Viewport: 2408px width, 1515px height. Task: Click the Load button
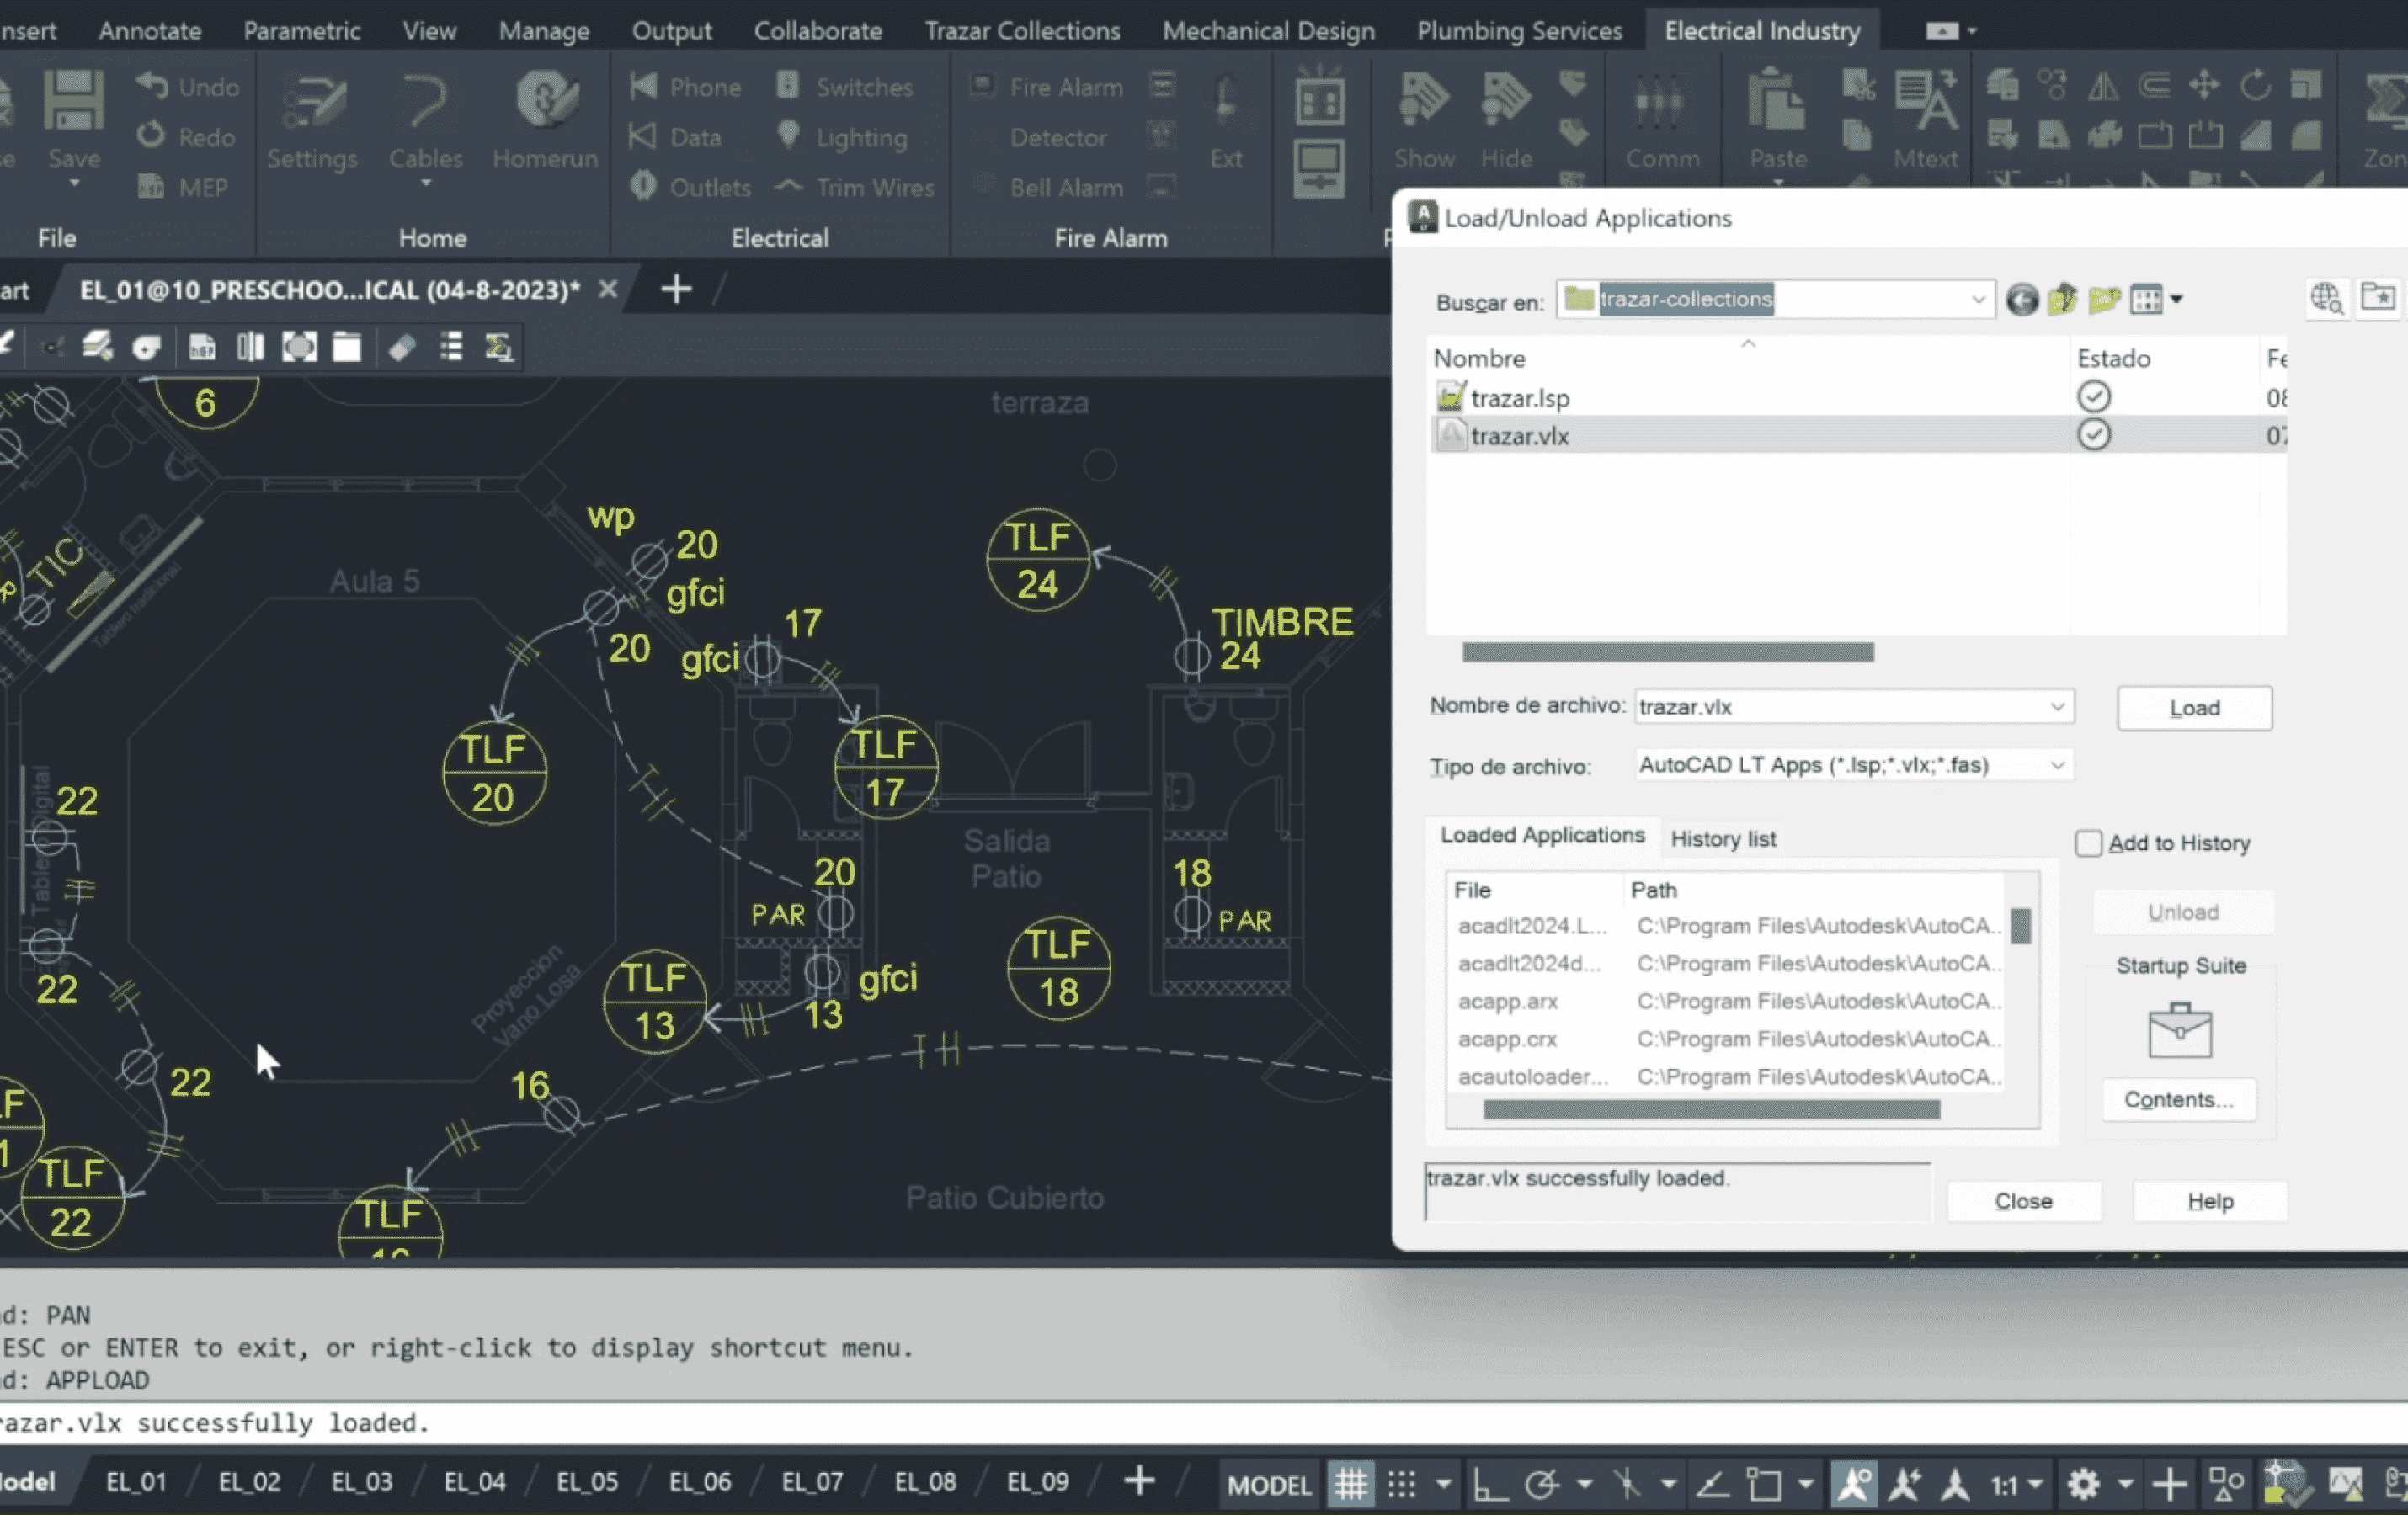[2194, 708]
